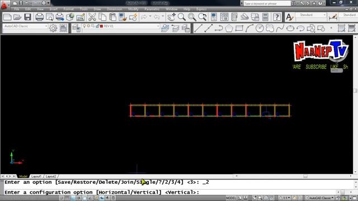Click the Workspace Settings gear icon

[53, 28]
